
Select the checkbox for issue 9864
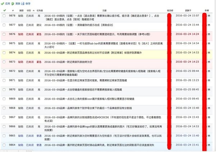[4, 145]
